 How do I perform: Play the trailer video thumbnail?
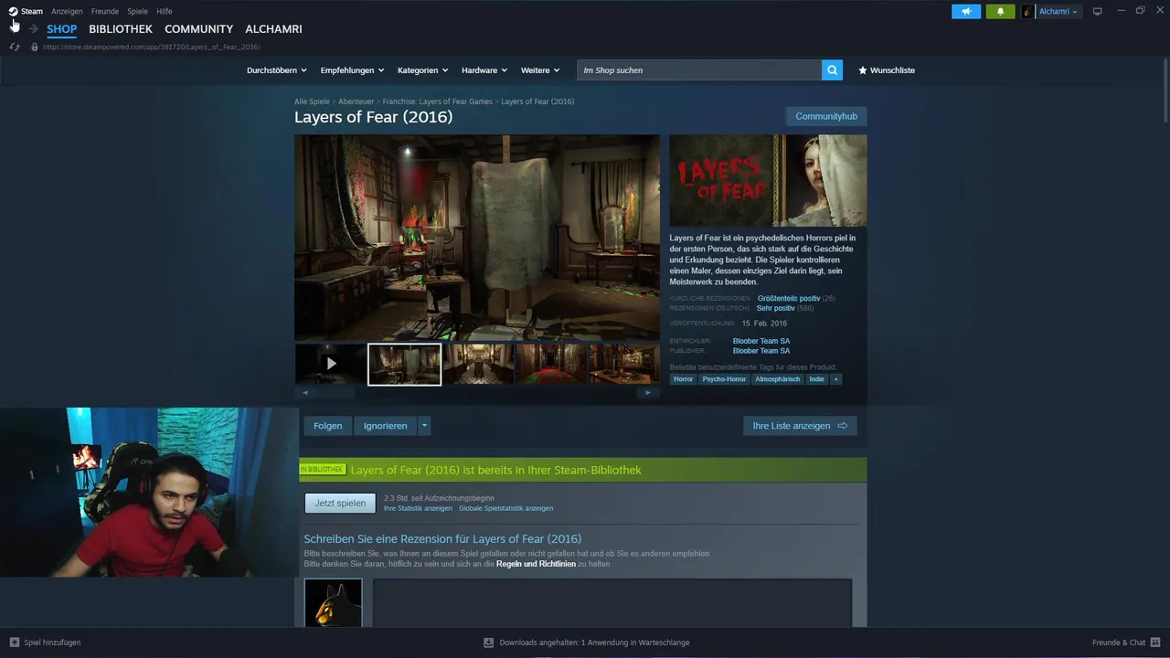click(x=331, y=364)
